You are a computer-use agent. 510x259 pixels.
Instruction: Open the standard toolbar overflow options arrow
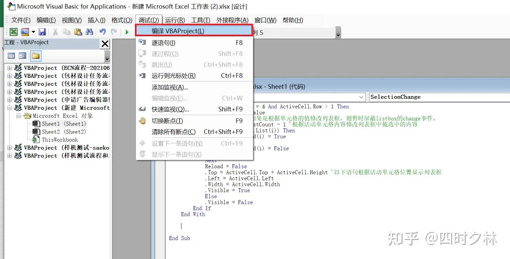338,33
